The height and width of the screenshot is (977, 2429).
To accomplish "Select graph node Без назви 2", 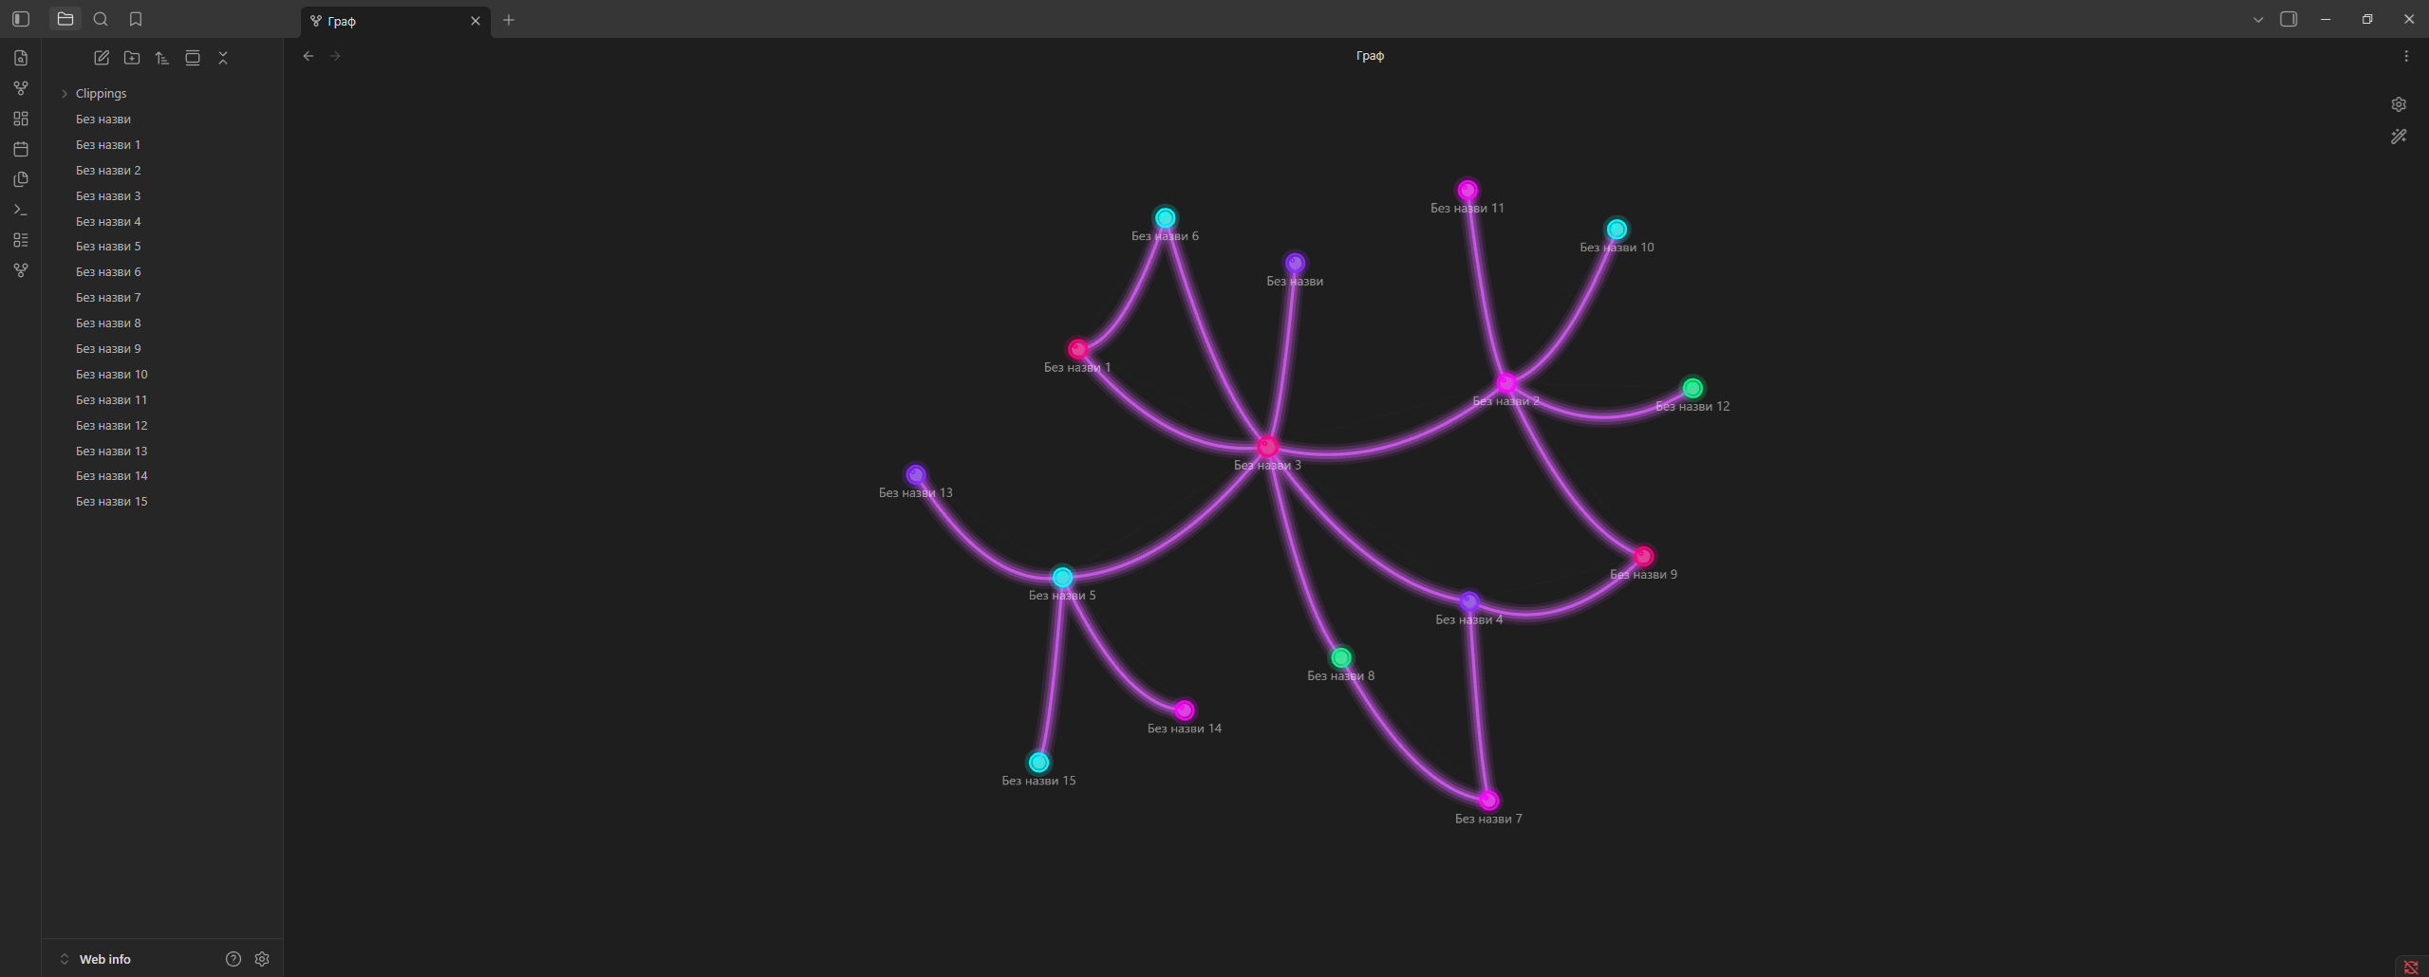I will [x=1506, y=382].
